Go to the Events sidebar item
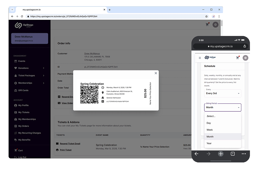258x173 pixels. 22,61
